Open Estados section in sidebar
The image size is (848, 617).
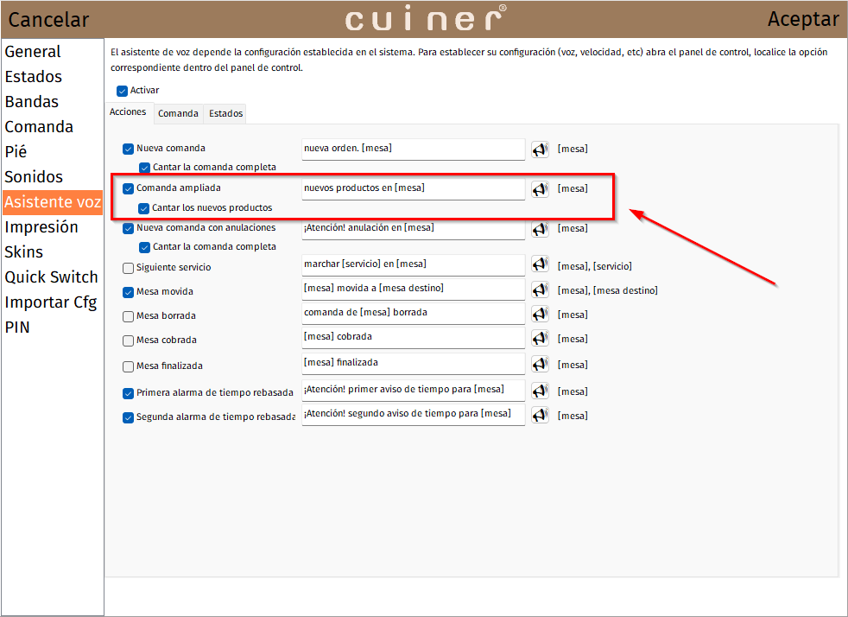(x=53, y=77)
